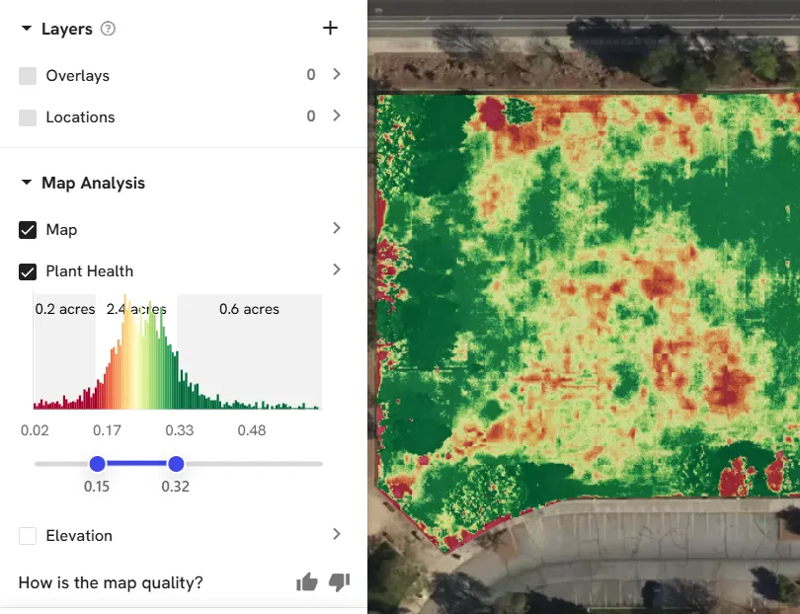Uncheck the Map checkbox

[x=28, y=230]
